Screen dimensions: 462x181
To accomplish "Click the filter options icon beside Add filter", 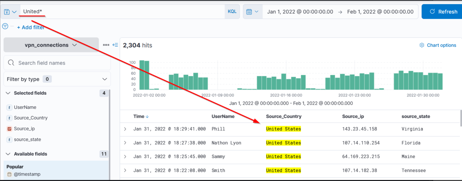I will (x=5, y=26).
